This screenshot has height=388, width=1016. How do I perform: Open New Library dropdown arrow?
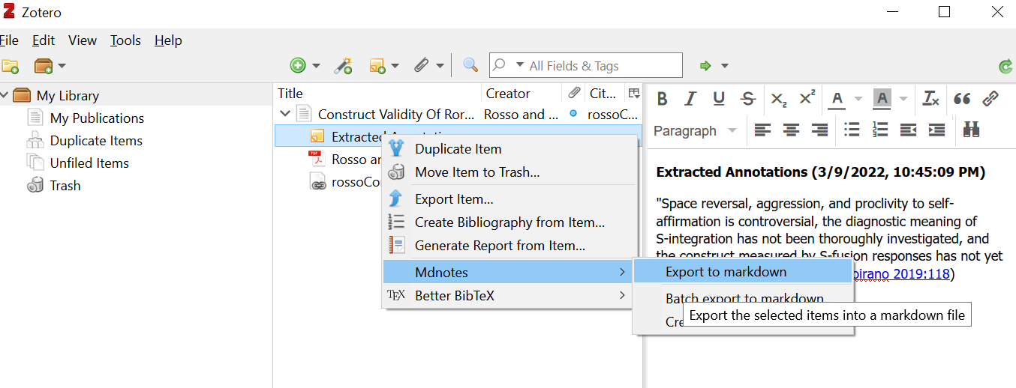(x=62, y=66)
